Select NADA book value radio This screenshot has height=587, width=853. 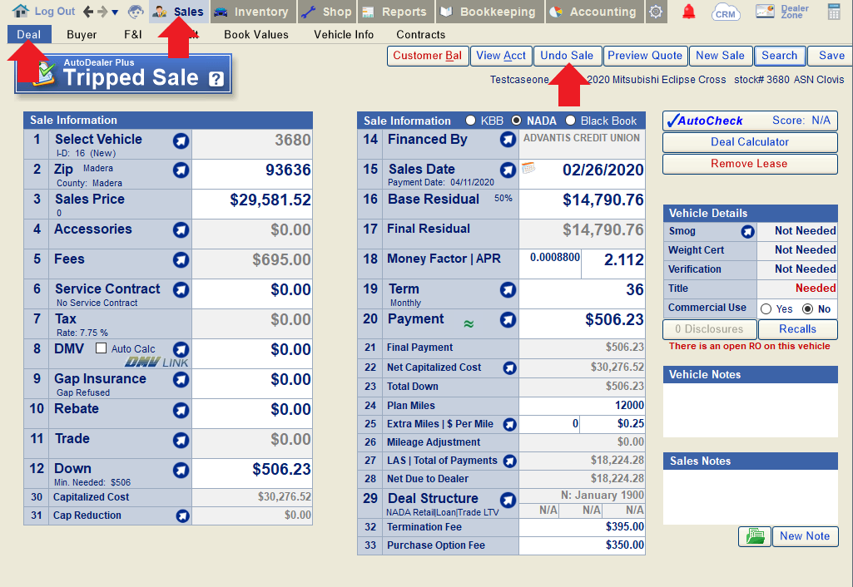(x=516, y=121)
